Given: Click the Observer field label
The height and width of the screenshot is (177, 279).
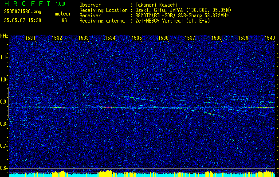Looking at the screenshot, I should tap(90, 5).
